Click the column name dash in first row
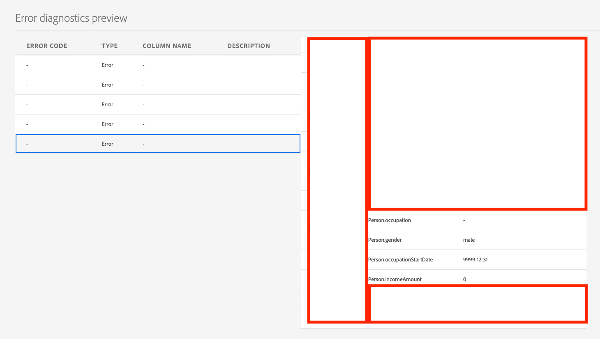The width and height of the screenshot is (600, 339). [x=143, y=65]
